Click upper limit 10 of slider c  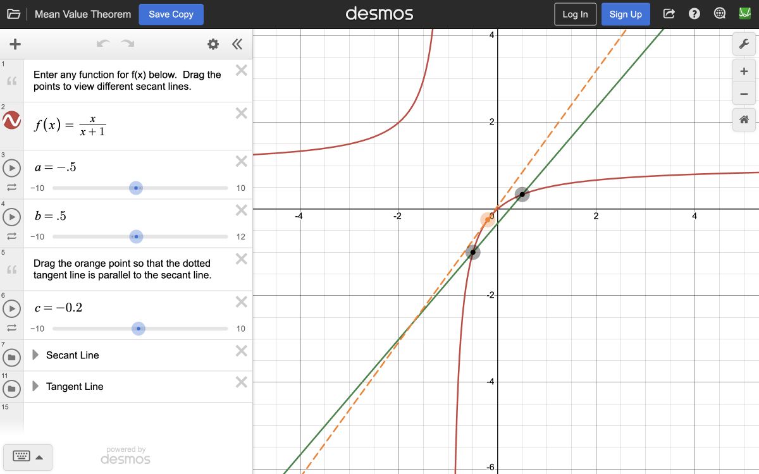click(x=240, y=328)
